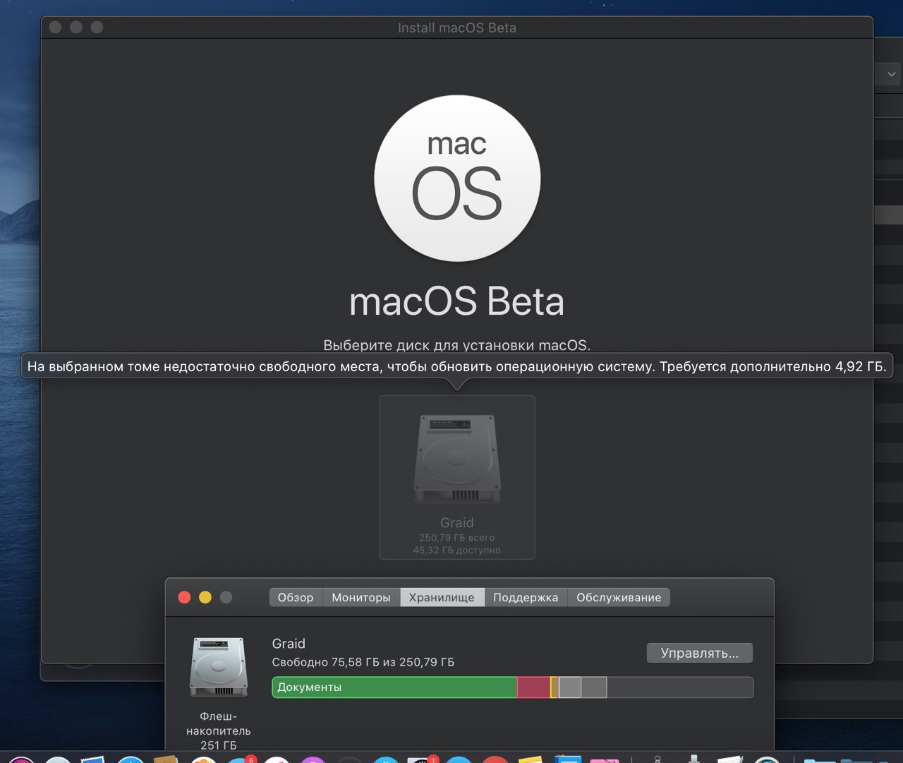Click the Управлять... button

(x=700, y=653)
